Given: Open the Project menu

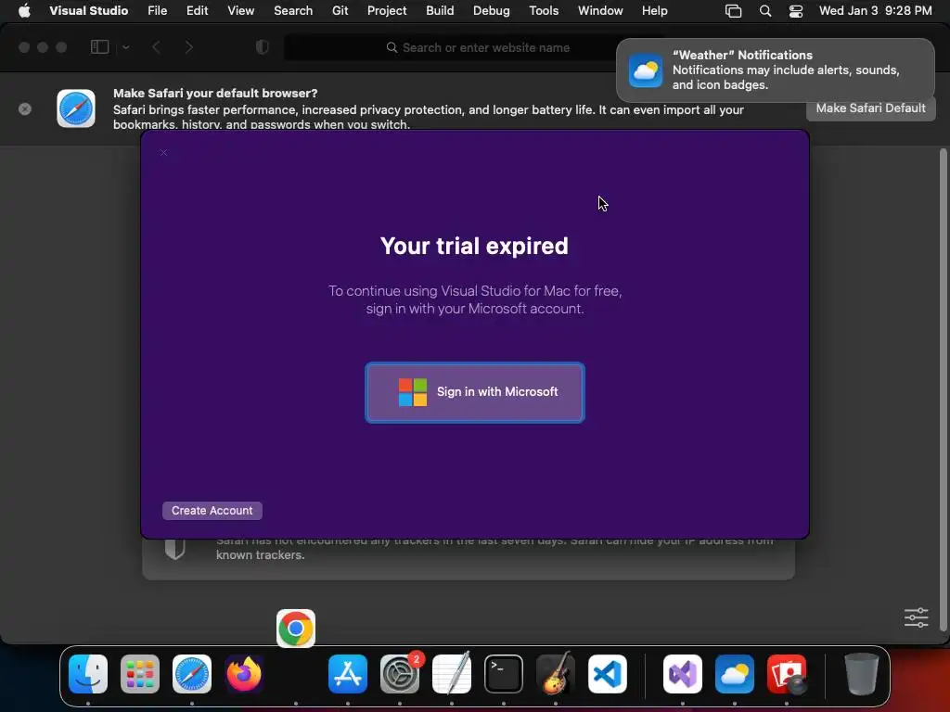Looking at the screenshot, I should coord(387,11).
